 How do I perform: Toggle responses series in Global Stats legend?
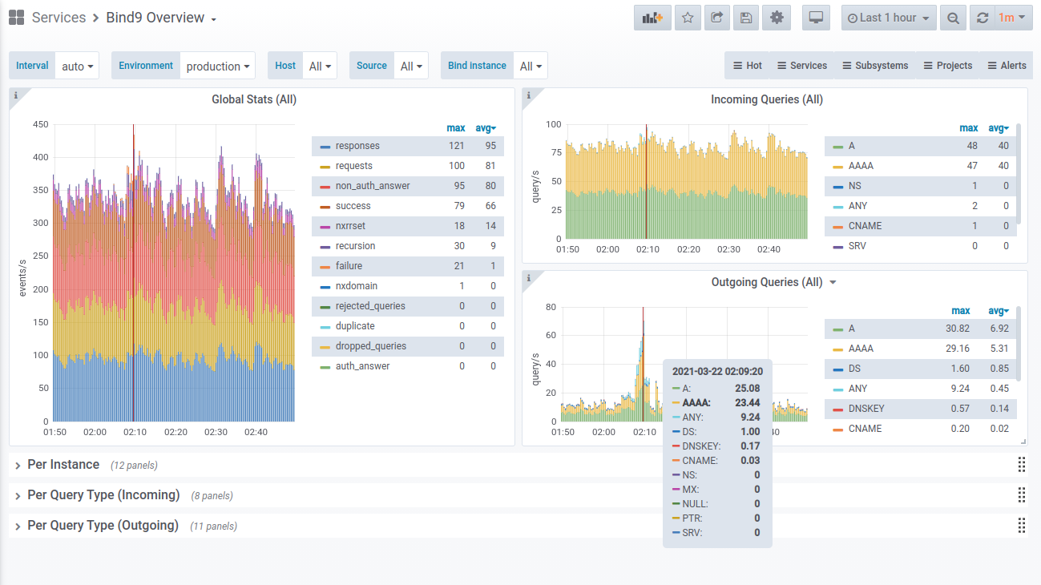[357, 146]
